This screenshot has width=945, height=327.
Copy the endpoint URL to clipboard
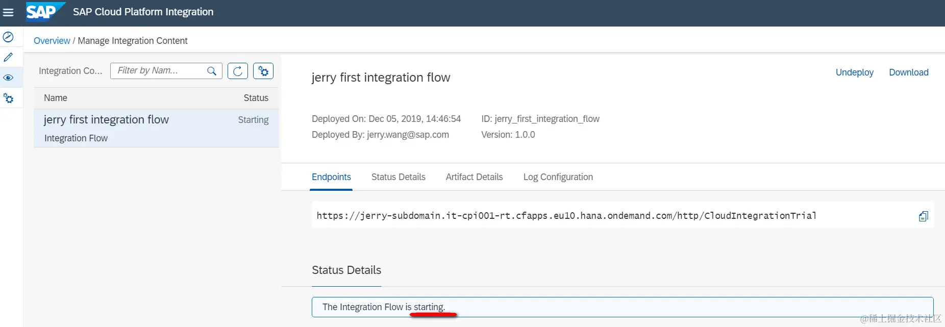923,216
